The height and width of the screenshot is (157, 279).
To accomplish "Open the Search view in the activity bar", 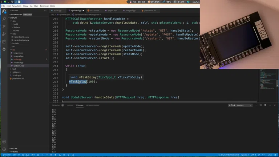I will [4, 19].
